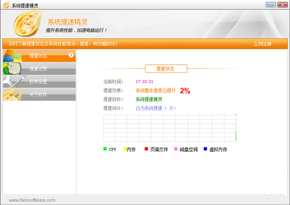Click the red 2% speed boost value
The height and width of the screenshot is (205, 290).
185,90
